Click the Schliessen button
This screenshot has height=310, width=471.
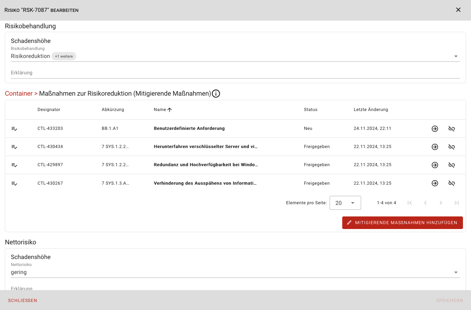tap(23, 301)
